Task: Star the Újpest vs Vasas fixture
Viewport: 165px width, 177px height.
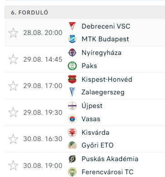Action: pyautogui.click(x=13, y=113)
